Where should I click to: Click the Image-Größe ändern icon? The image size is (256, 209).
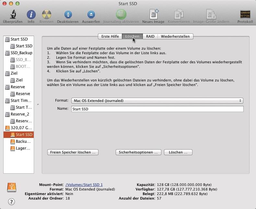[211, 14]
